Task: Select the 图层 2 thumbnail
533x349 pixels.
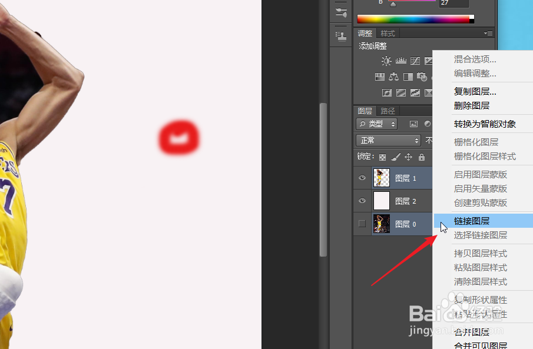Action: click(382, 201)
